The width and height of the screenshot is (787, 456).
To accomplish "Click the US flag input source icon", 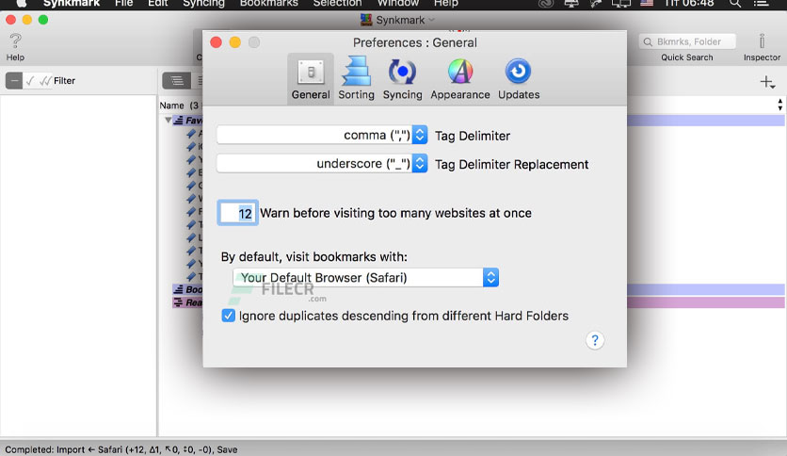I will pyautogui.click(x=647, y=3).
